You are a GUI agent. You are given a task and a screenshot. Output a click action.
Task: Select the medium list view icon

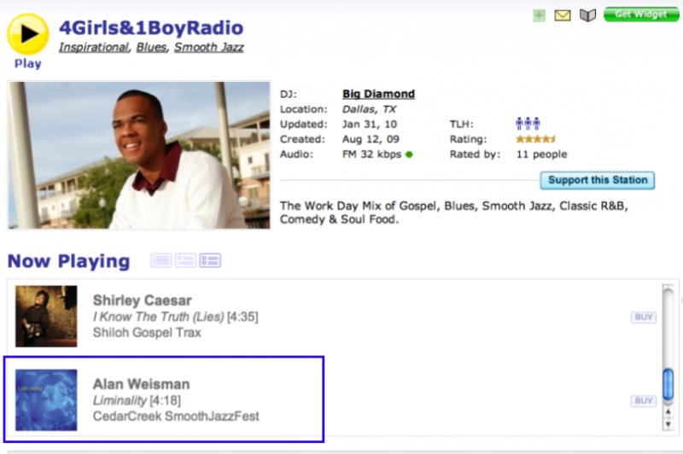point(185,260)
